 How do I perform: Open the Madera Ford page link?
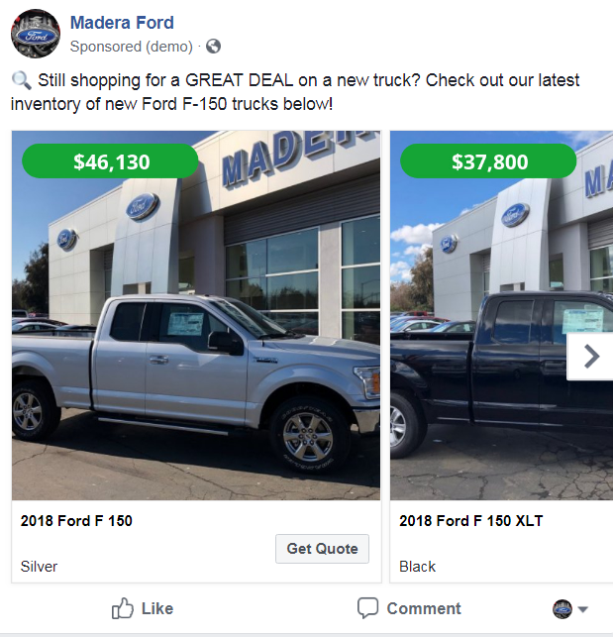tap(122, 23)
